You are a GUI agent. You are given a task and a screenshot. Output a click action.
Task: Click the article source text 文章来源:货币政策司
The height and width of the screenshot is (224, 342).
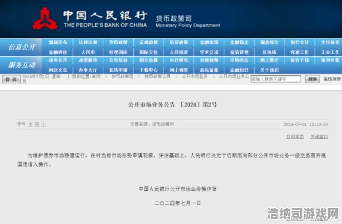pyautogui.click(x=152, y=124)
